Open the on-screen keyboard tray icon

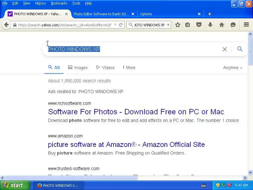pyautogui.click(x=204, y=186)
